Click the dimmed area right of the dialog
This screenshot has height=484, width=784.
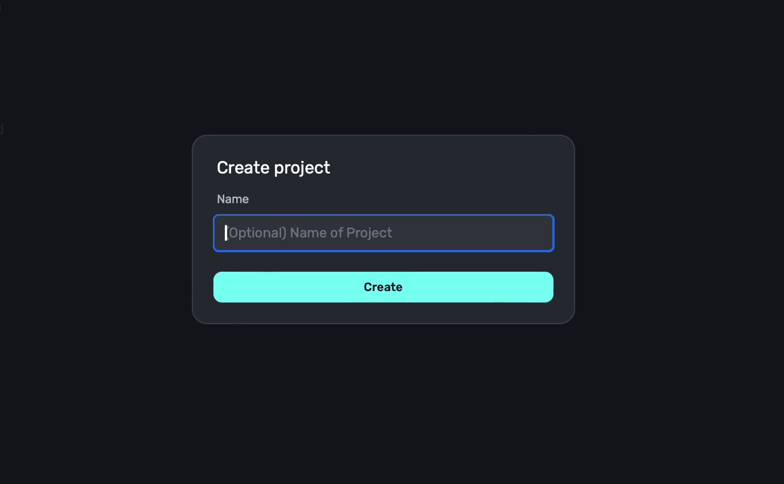click(679, 229)
